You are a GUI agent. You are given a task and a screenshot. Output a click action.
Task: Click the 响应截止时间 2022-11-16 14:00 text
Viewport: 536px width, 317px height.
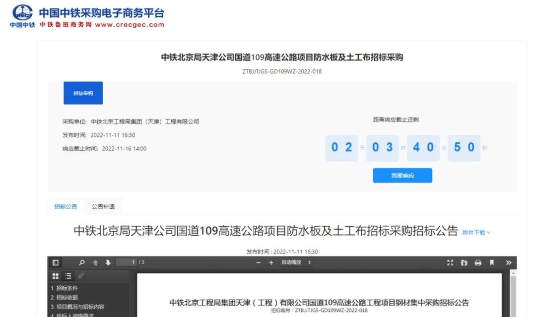(x=105, y=149)
